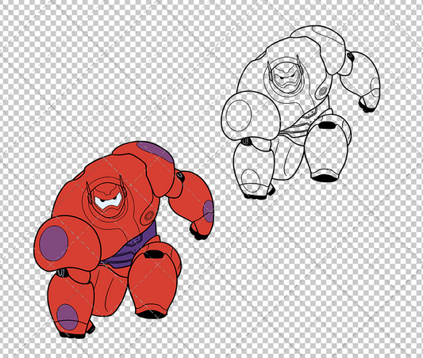Viewport: 423px width, 358px height.
Task: Select the black outline robot drawing
Action: [301, 112]
